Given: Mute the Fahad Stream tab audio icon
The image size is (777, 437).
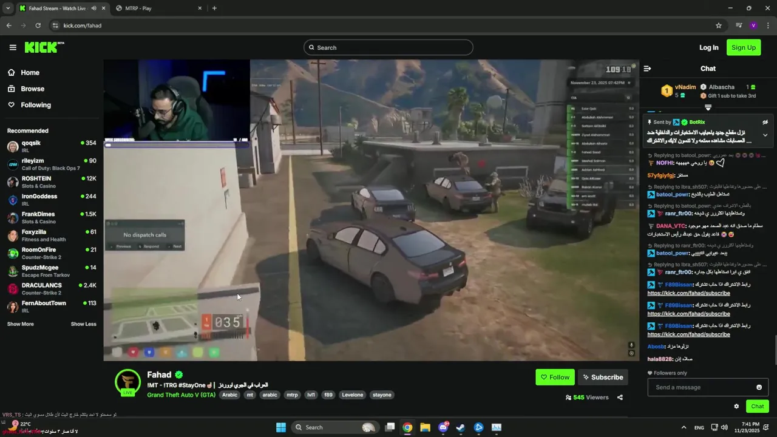Looking at the screenshot, I should pyautogui.click(x=93, y=8).
